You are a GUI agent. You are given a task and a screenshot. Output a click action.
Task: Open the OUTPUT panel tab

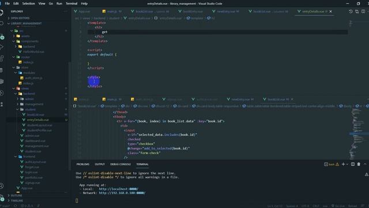click(x=100, y=164)
